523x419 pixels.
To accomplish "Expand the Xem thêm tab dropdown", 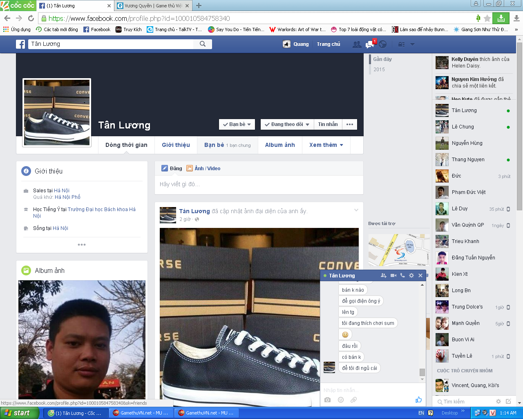I will click(x=326, y=145).
